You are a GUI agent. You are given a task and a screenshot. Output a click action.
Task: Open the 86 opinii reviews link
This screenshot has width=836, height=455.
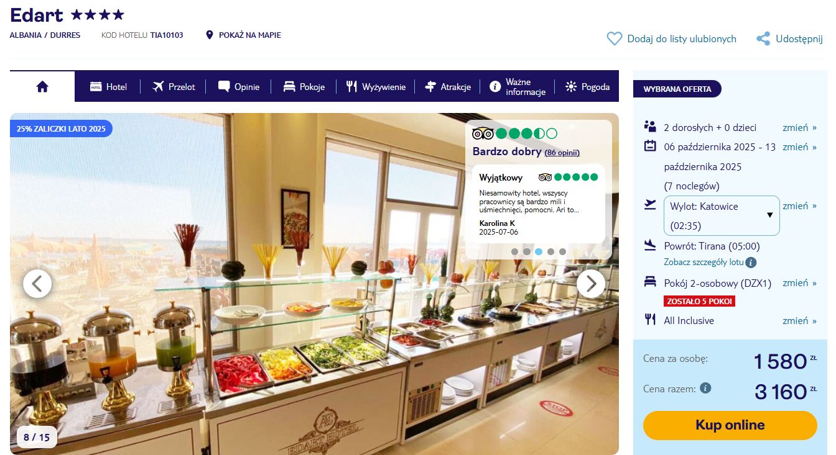pyautogui.click(x=562, y=153)
